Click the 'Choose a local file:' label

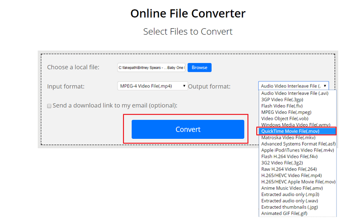(73, 67)
